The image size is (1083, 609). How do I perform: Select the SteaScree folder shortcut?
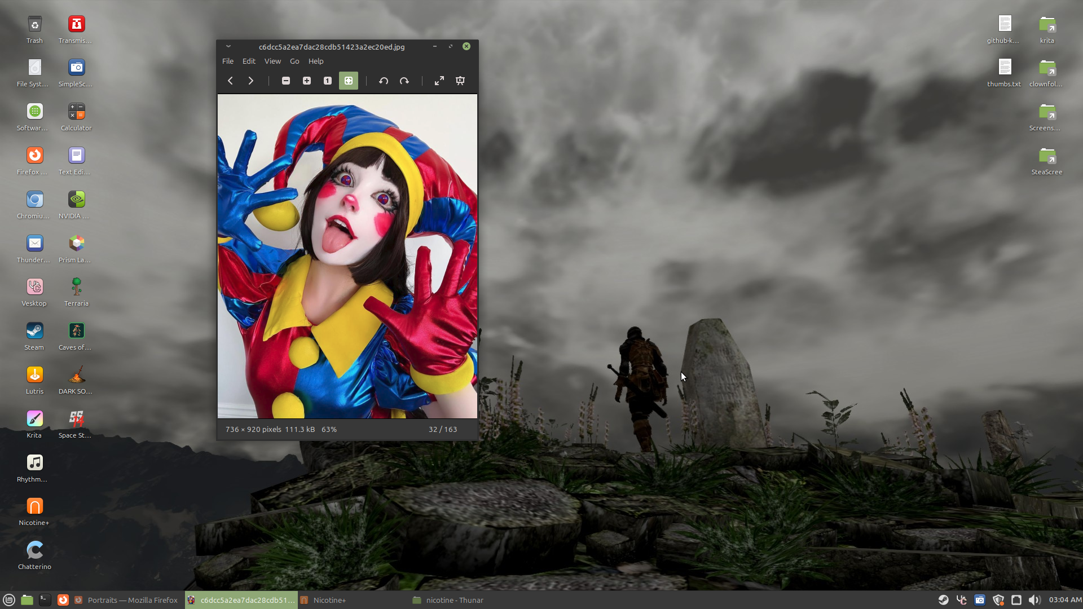1047,161
